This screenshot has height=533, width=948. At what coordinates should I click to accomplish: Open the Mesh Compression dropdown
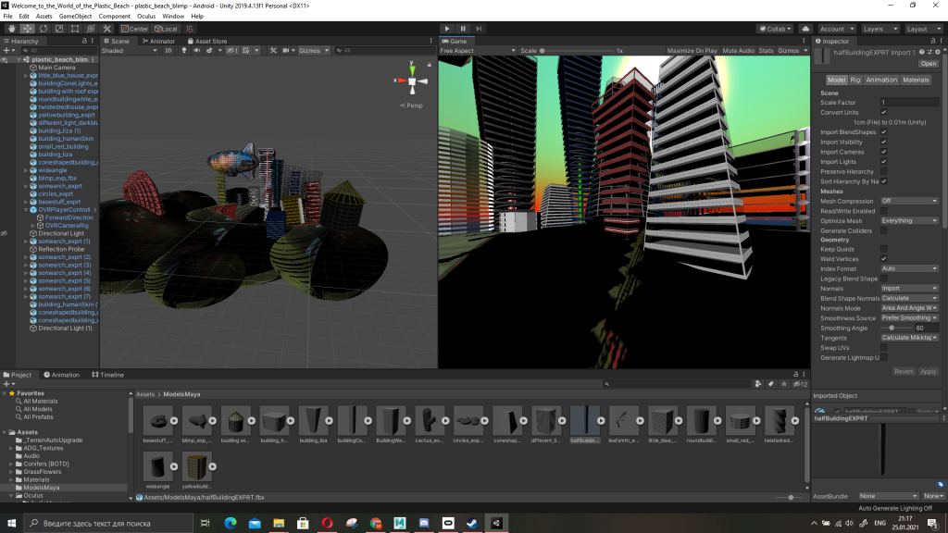click(x=909, y=201)
